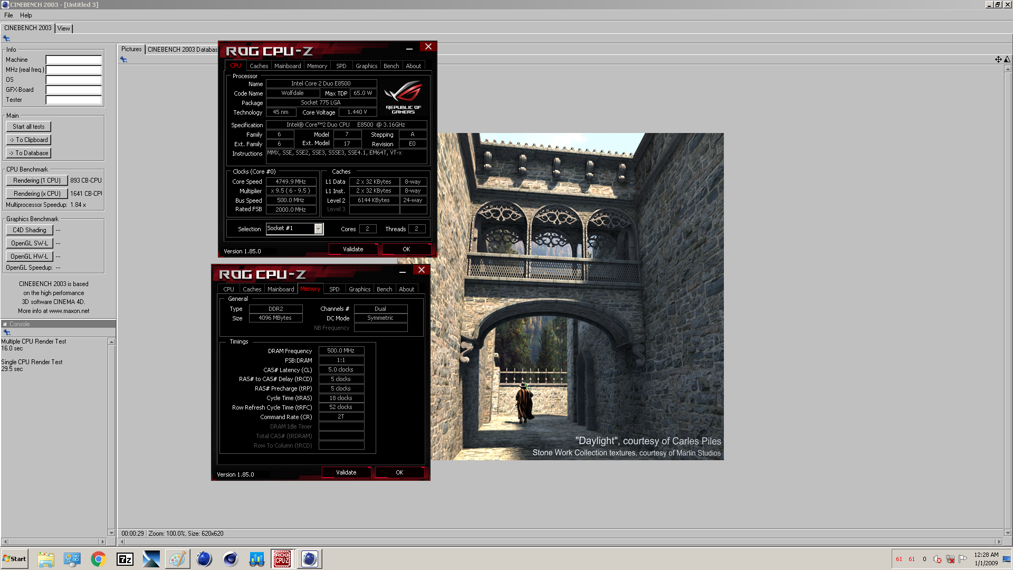Switch to CINEBENCH 2003 Database tab

coord(183,50)
